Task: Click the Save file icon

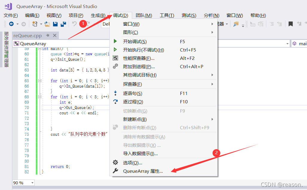Action: [x=55, y=24]
